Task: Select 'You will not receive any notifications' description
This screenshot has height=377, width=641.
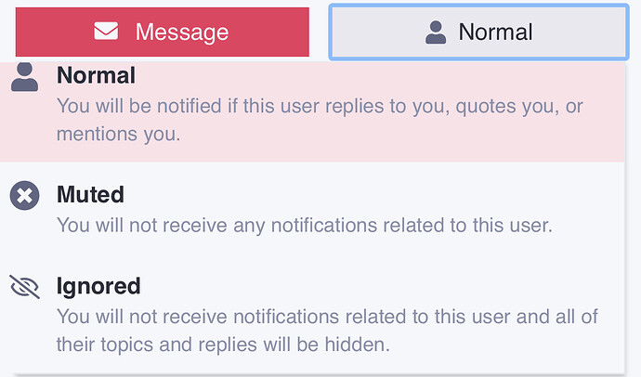Action: tap(305, 225)
